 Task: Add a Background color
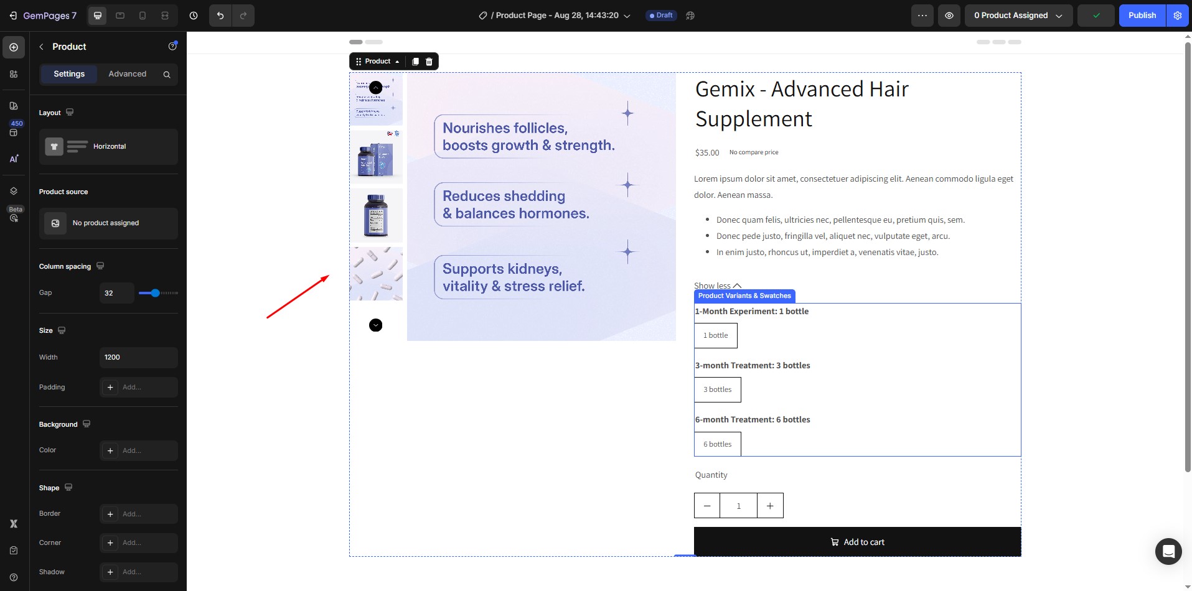coord(139,450)
